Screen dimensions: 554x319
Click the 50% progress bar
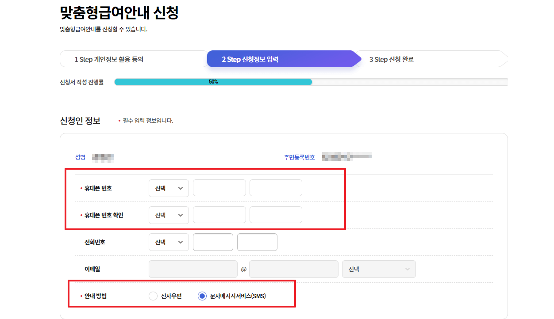[212, 82]
